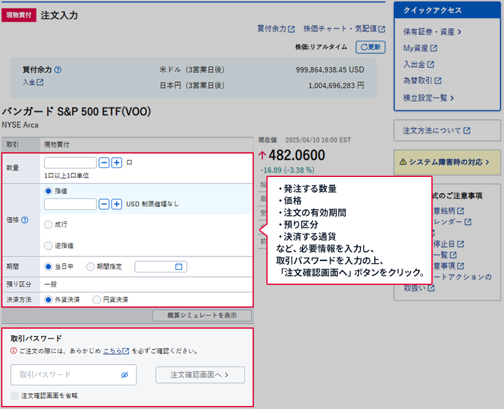Select 外貨決済 settlement radio
504x409 pixels.
[x=48, y=300]
